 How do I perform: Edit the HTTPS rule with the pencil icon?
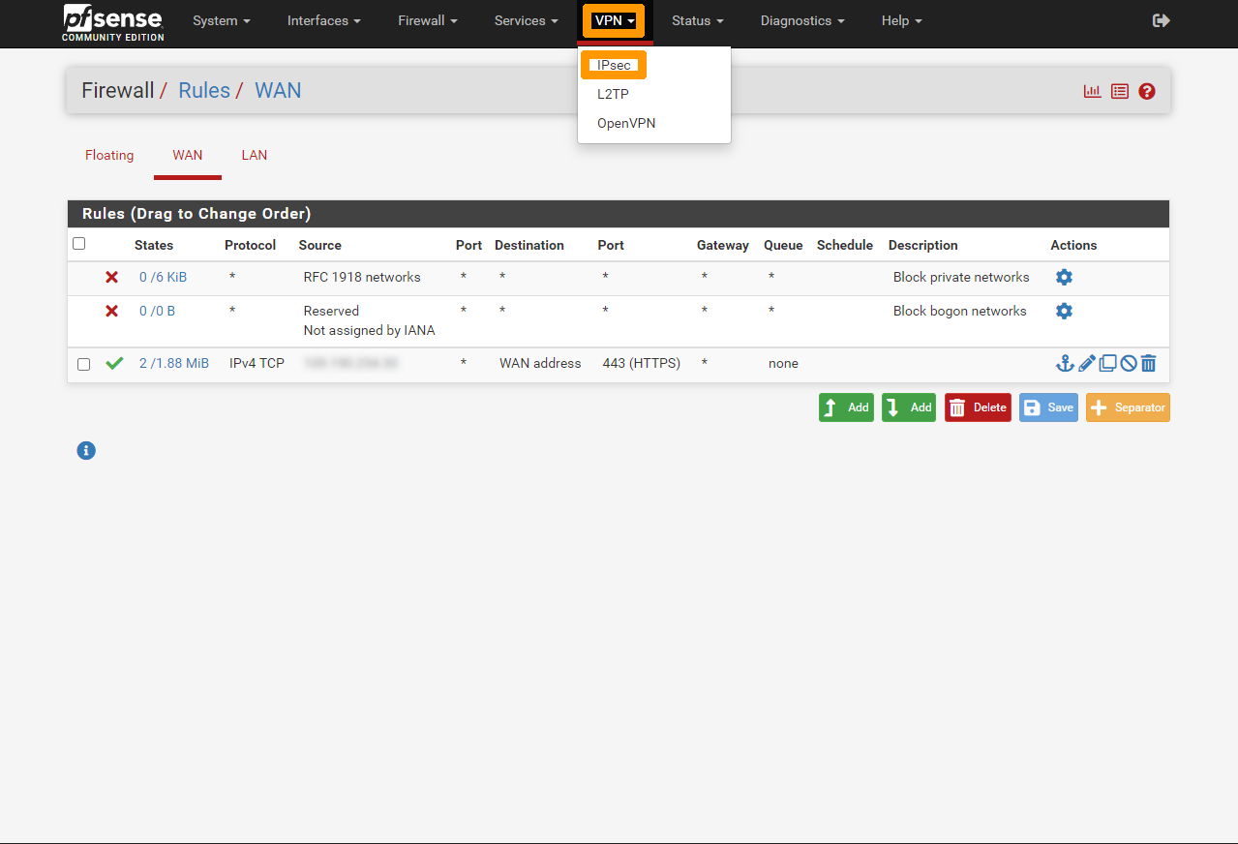(x=1086, y=363)
